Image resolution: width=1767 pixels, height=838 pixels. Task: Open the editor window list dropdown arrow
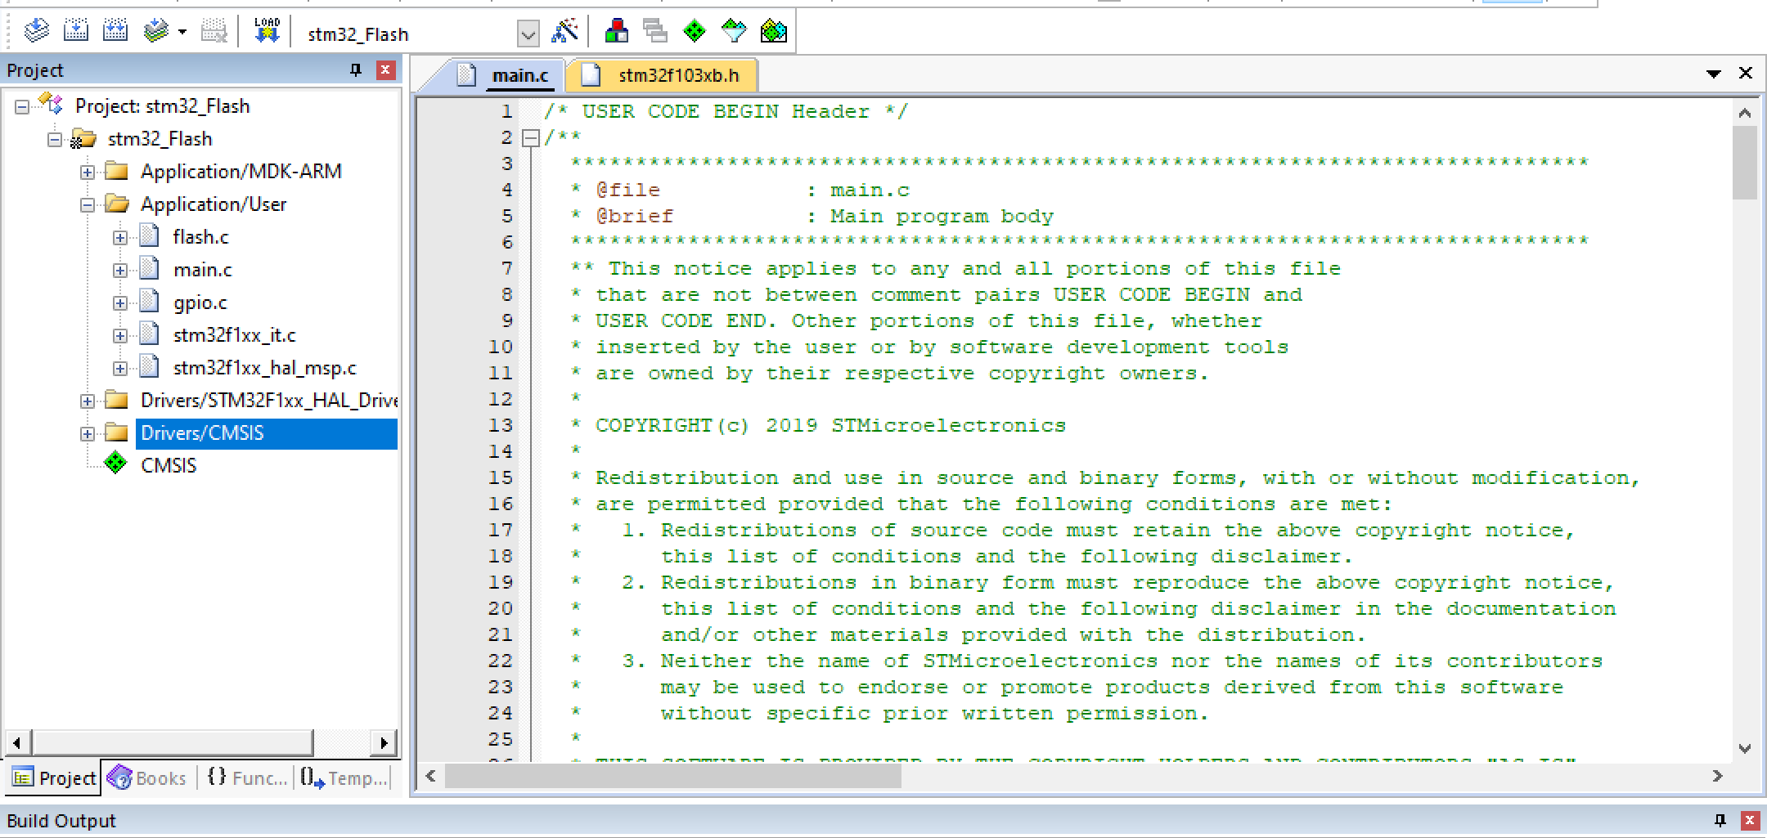[x=1714, y=74]
